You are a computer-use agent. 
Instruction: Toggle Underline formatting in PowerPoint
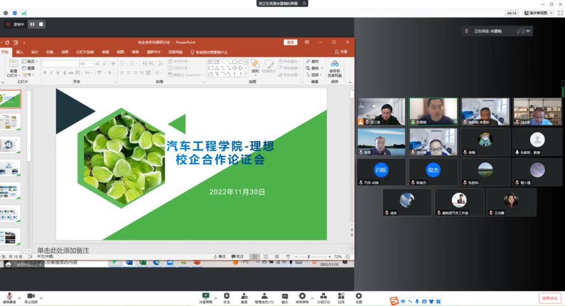pos(57,73)
